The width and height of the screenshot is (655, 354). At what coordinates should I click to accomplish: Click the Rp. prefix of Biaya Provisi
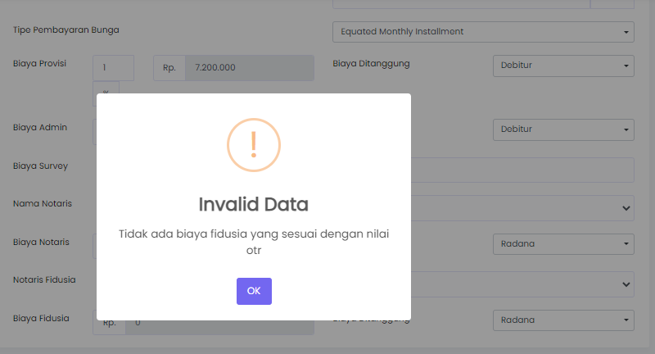pos(169,68)
